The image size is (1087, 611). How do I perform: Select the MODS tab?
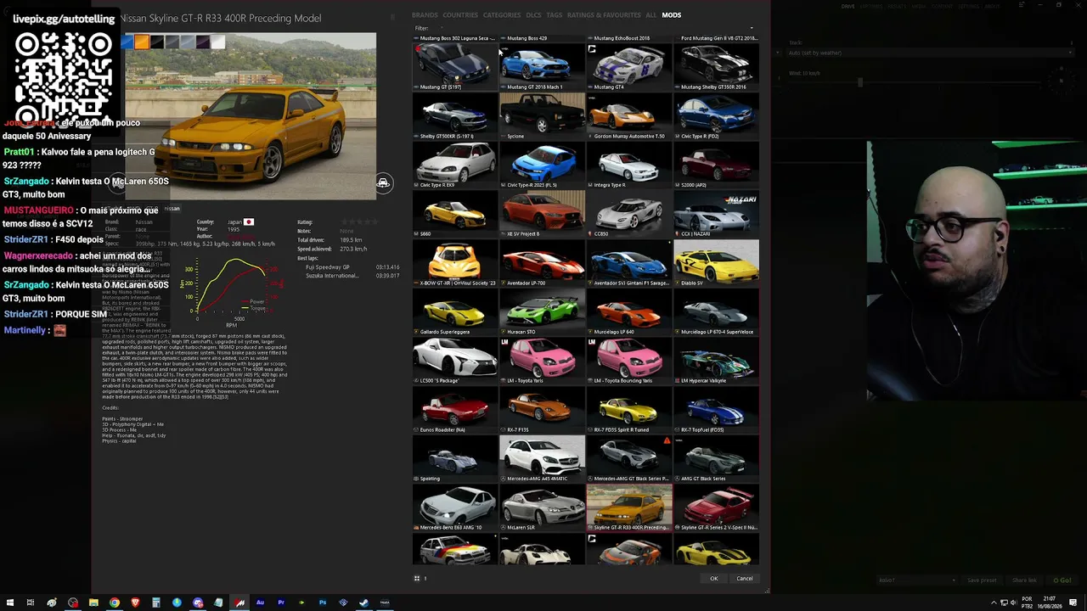coord(672,15)
